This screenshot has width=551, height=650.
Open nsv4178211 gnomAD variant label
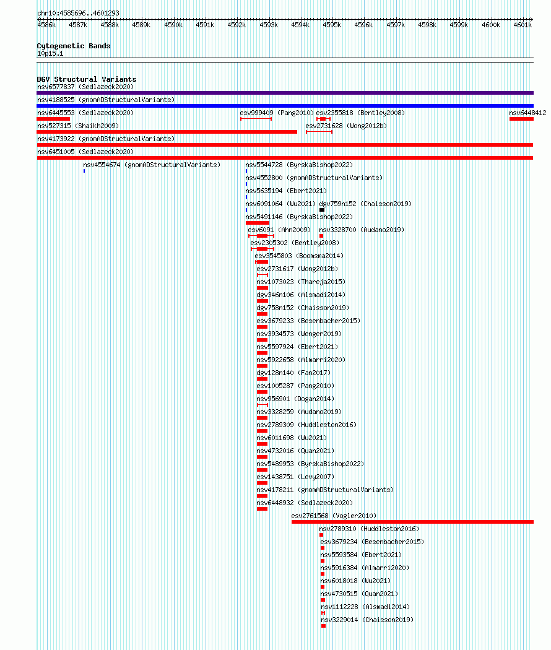[325, 490]
